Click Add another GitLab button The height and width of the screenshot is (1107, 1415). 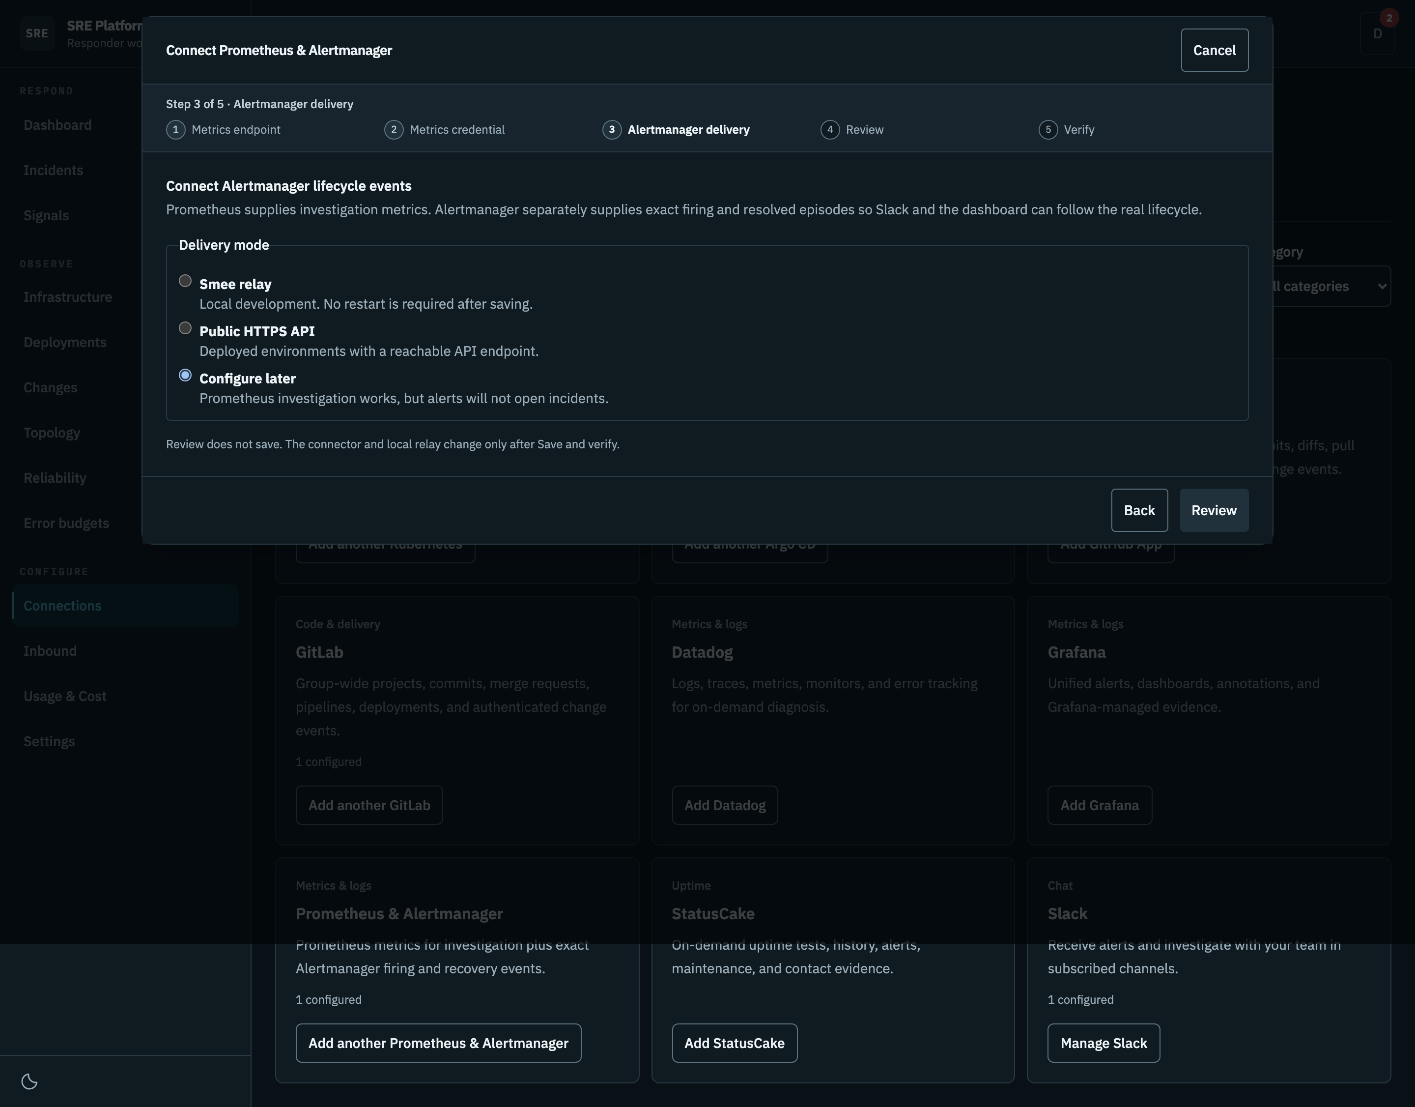point(369,805)
